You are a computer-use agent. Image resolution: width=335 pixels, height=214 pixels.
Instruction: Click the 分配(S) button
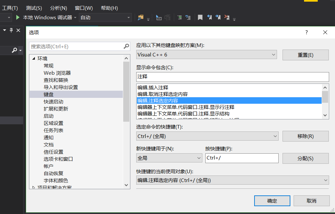click(x=306, y=159)
